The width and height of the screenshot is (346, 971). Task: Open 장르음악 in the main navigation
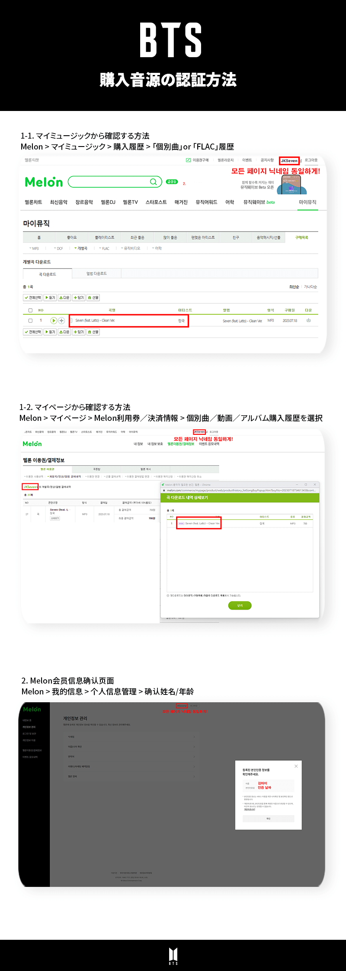pos(84,202)
